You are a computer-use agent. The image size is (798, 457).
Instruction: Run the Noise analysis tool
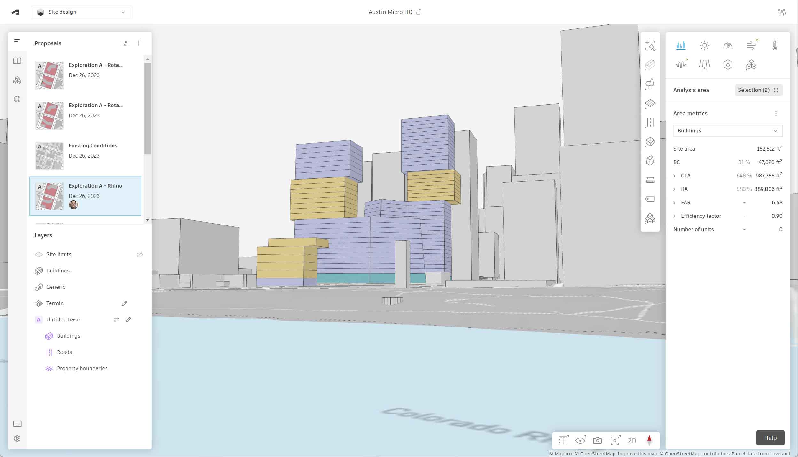coord(681,65)
